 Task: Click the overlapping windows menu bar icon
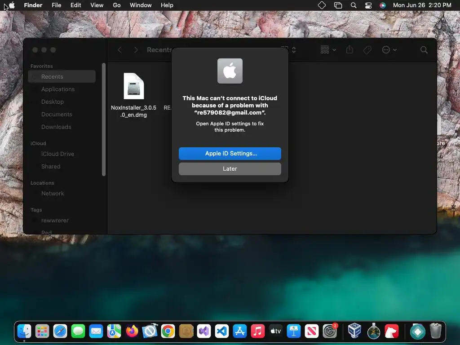338,5
